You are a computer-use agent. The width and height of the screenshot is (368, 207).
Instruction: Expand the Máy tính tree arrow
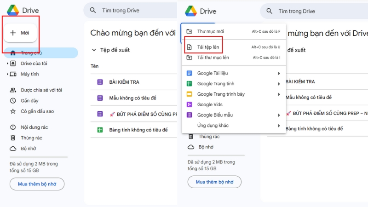7,74
